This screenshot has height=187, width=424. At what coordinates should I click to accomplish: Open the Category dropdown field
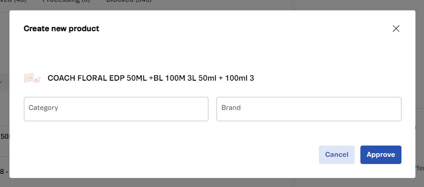click(x=116, y=109)
